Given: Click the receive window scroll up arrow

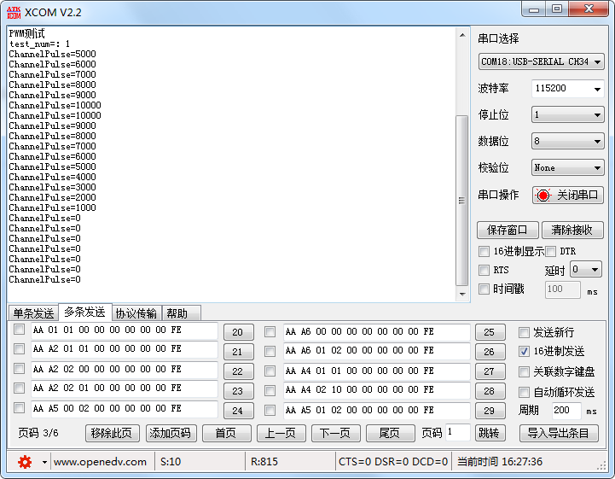Looking at the screenshot, I should click(462, 35).
